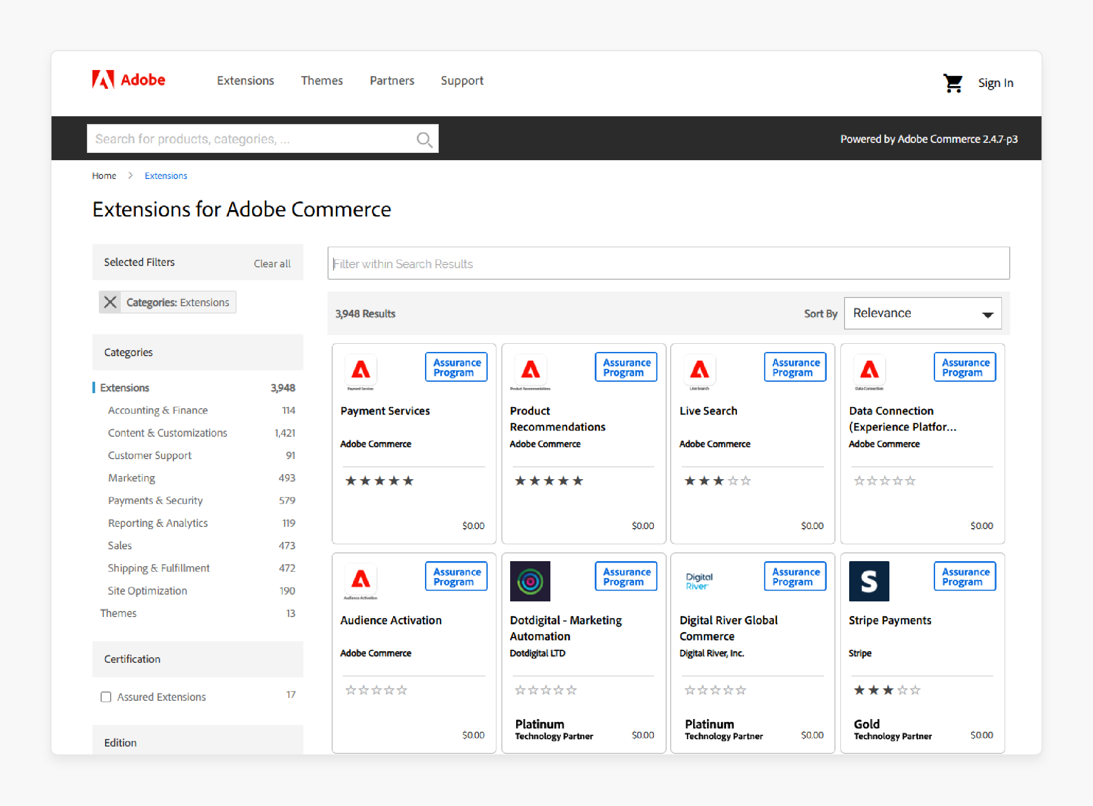The height and width of the screenshot is (806, 1093).
Task: Click the Stripe S logo
Action: click(x=869, y=581)
